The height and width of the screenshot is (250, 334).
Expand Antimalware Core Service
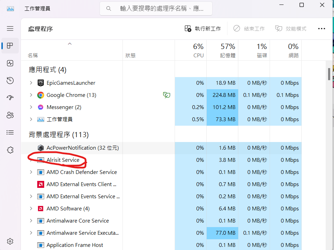click(31, 221)
